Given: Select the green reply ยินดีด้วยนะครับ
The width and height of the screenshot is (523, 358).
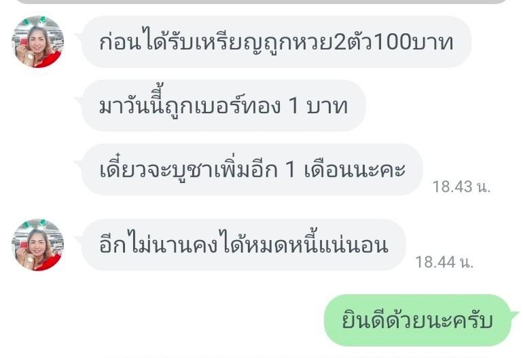Looking at the screenshot, I should (x=417, y=320).
